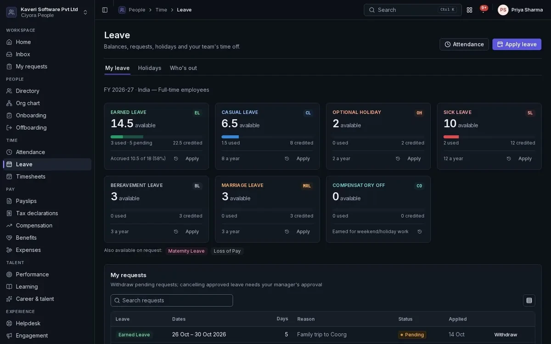Open the apps grid icon
Viewport: 551px width, 344px height.
pos(469,10)
